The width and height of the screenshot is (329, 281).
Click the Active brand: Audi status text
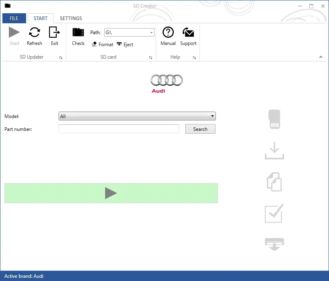pos(24,276)
